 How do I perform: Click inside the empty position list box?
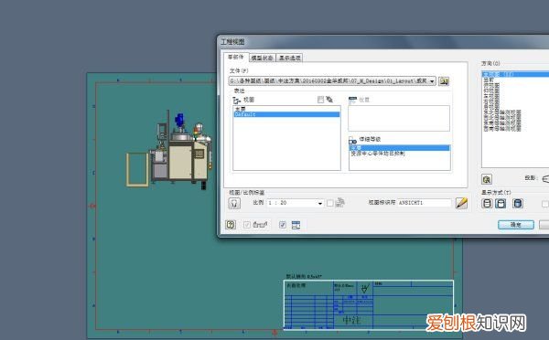coord(399,118)
